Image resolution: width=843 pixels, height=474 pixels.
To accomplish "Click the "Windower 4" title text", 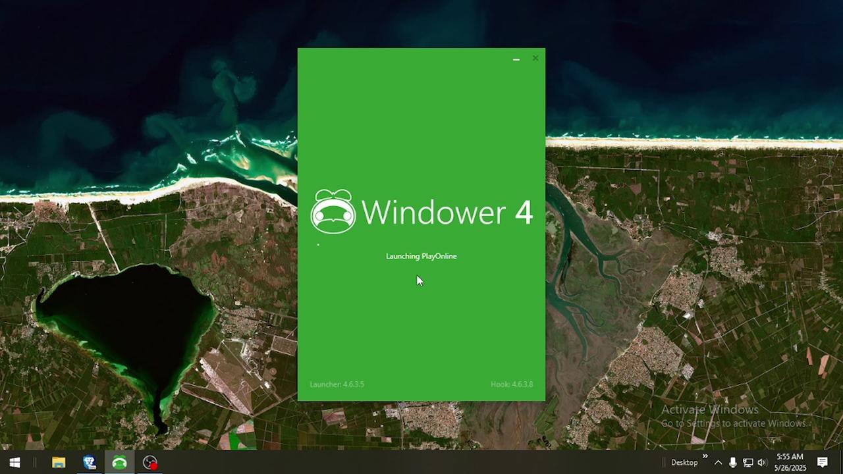I will point(447,212).
